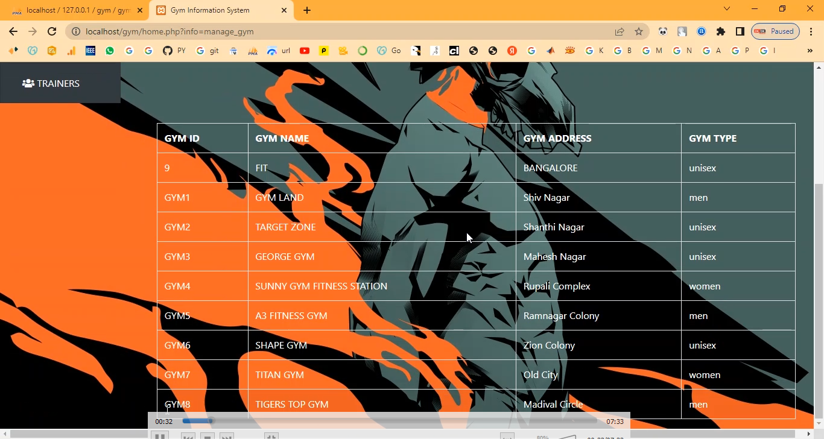This screenshot has width=824, height=439.
Task: Bookmark this page with the star icon
Action: (639, 31)
